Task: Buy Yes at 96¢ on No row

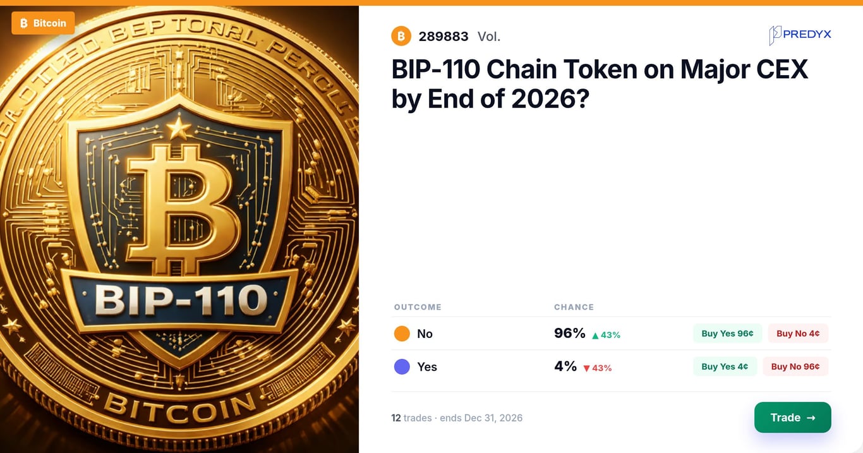Action: tap(727, 334)
